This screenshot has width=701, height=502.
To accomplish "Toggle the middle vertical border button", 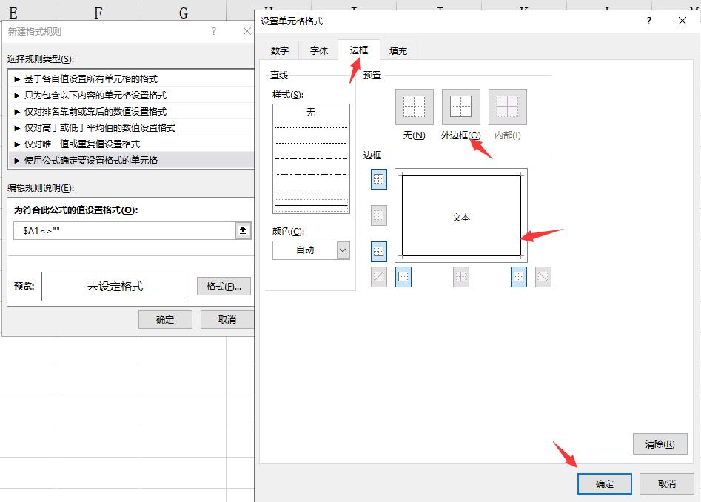I will click(461, 276).
